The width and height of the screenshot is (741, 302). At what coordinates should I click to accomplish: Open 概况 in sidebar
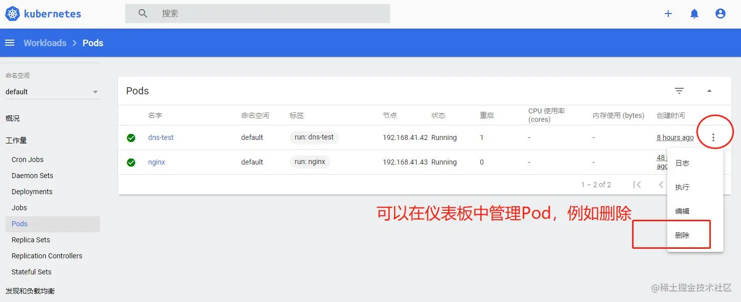pos(13,118)
